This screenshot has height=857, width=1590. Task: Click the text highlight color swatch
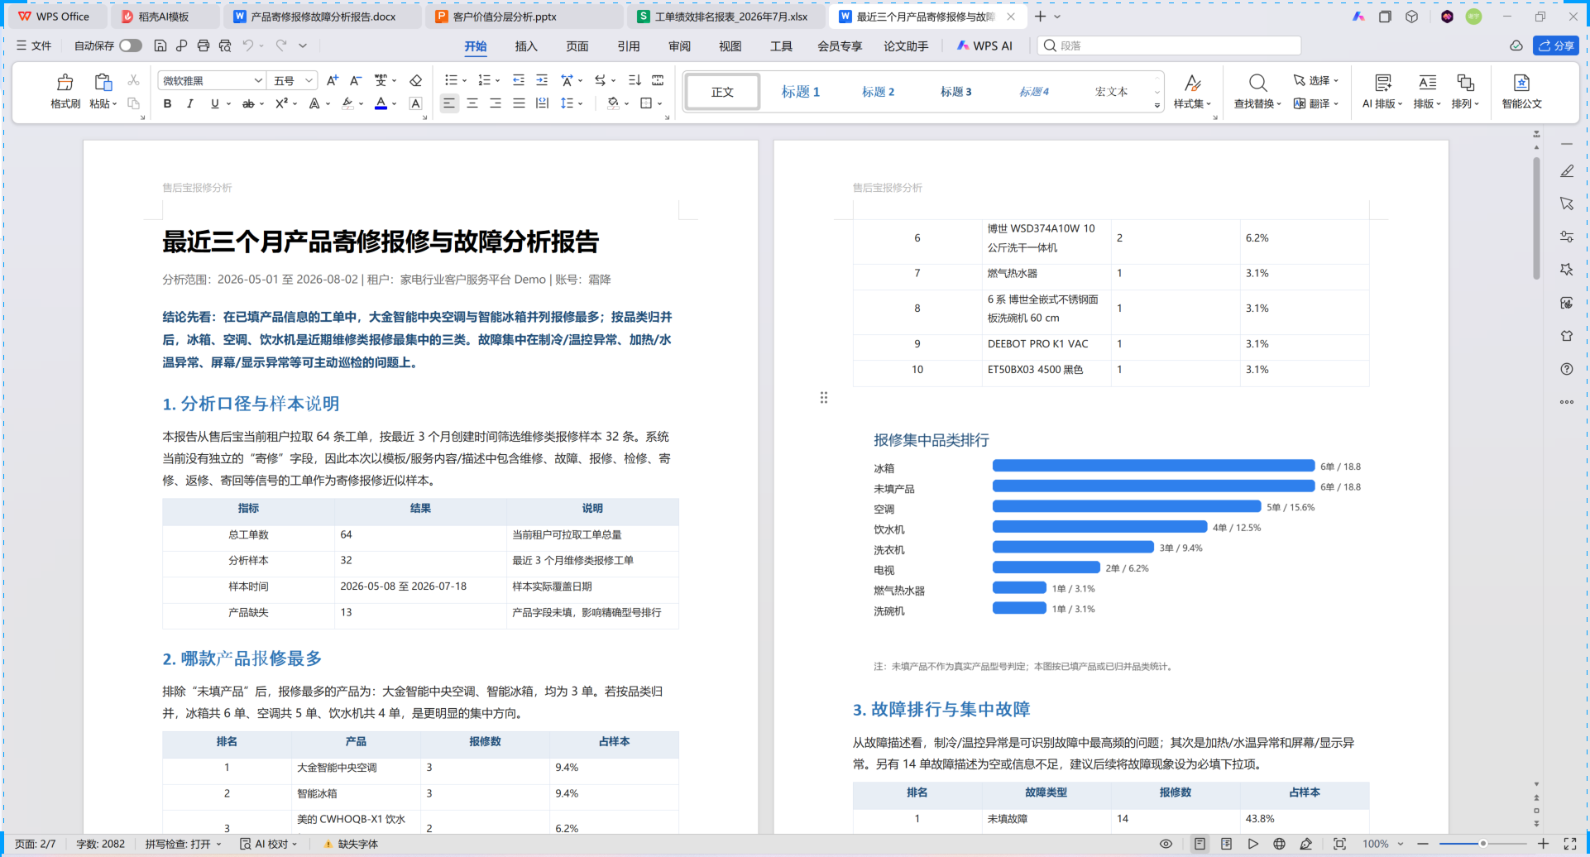point(347,104)
